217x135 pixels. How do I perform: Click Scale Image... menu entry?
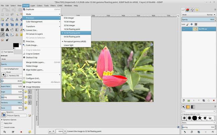(42, 45)
